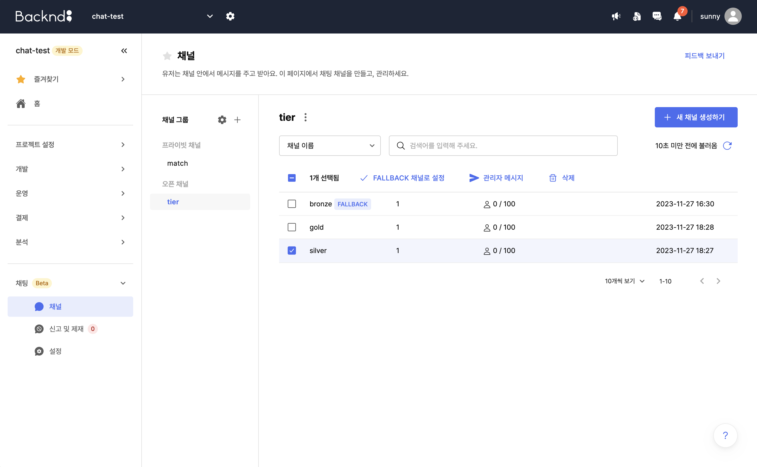Open channel group settings gear

(x=222, y=120)
